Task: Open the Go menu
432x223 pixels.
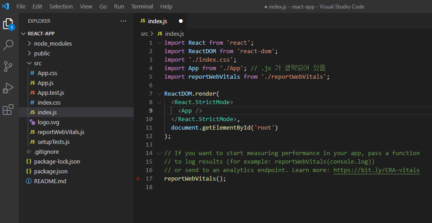Action: pos(103,6)
